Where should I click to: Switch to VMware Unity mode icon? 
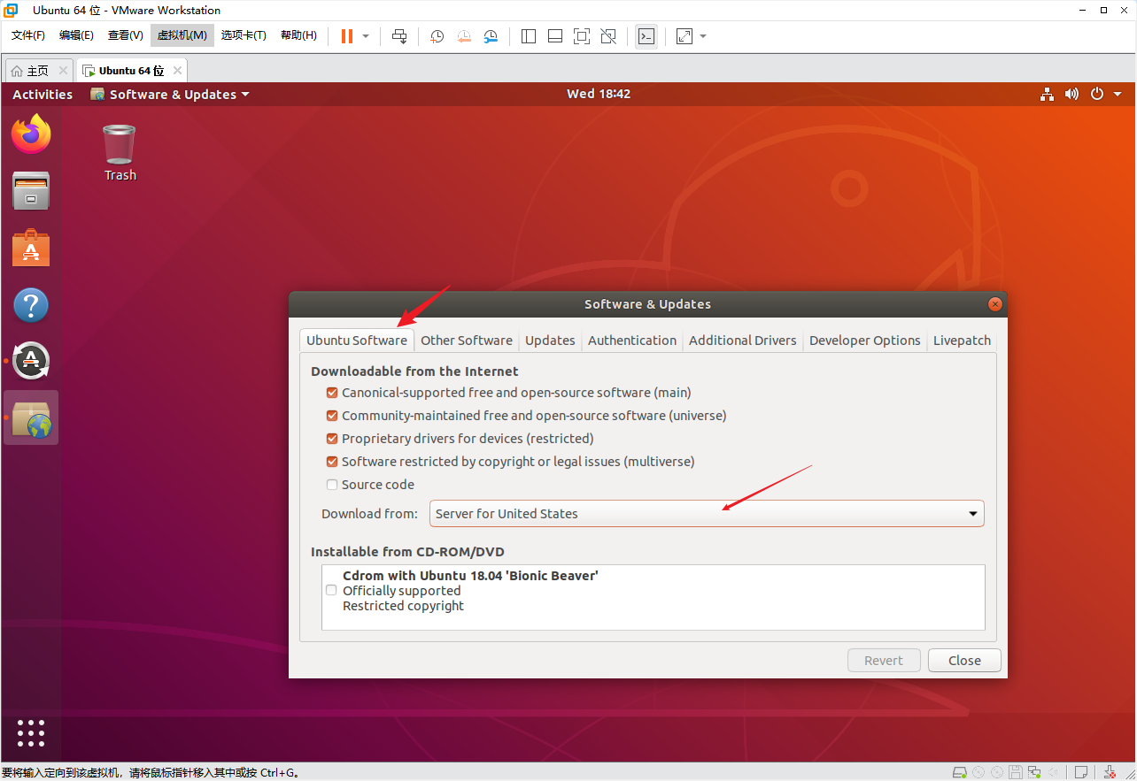click(x=608, y=36)
